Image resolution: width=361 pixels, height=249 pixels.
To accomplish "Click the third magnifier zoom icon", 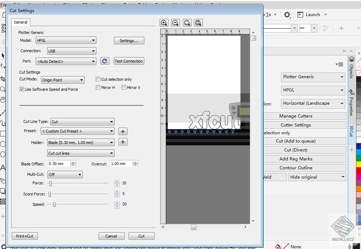I will click(x=187, y=23).
